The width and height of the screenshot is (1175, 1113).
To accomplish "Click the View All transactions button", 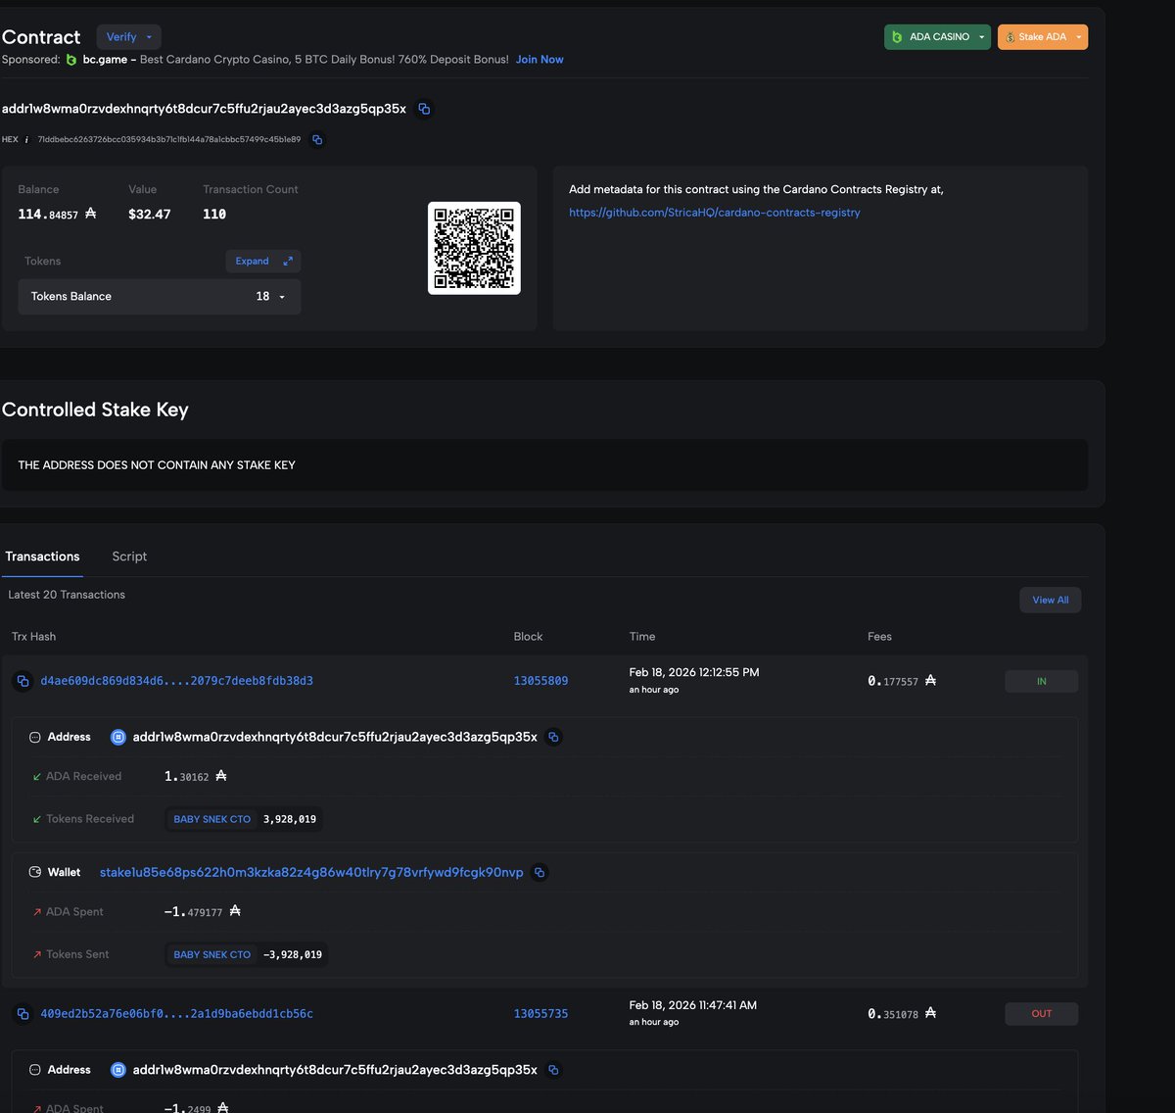I will pos(1051,600).
